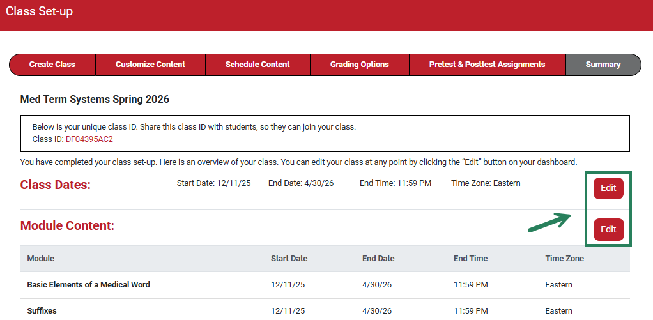Screen dimensions: 653x320
Task: Click the Module column header
Action: click(41, 259)
